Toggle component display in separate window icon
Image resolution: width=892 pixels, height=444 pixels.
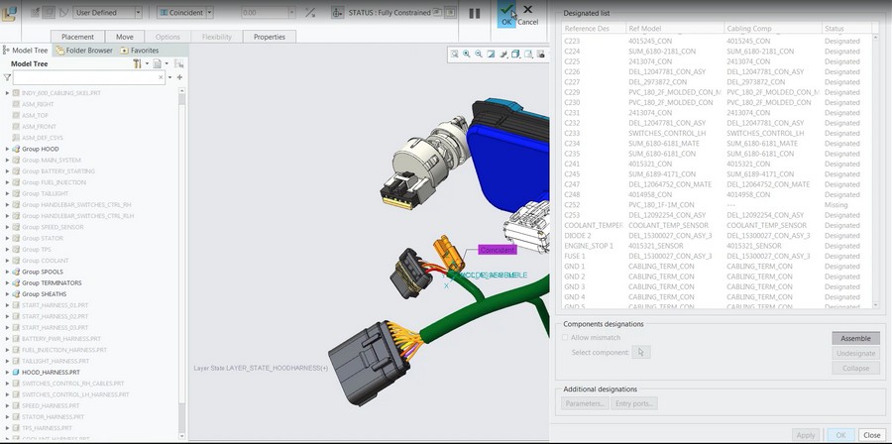click(x=436, y=12)
